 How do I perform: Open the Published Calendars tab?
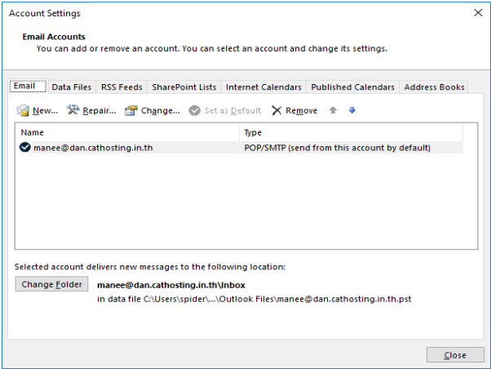pos(352,87)
